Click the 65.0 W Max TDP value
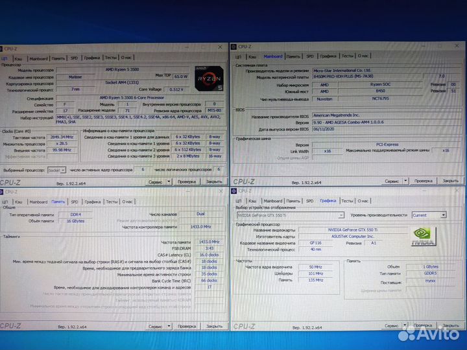The image size is (467, 350). coord(181,76)
